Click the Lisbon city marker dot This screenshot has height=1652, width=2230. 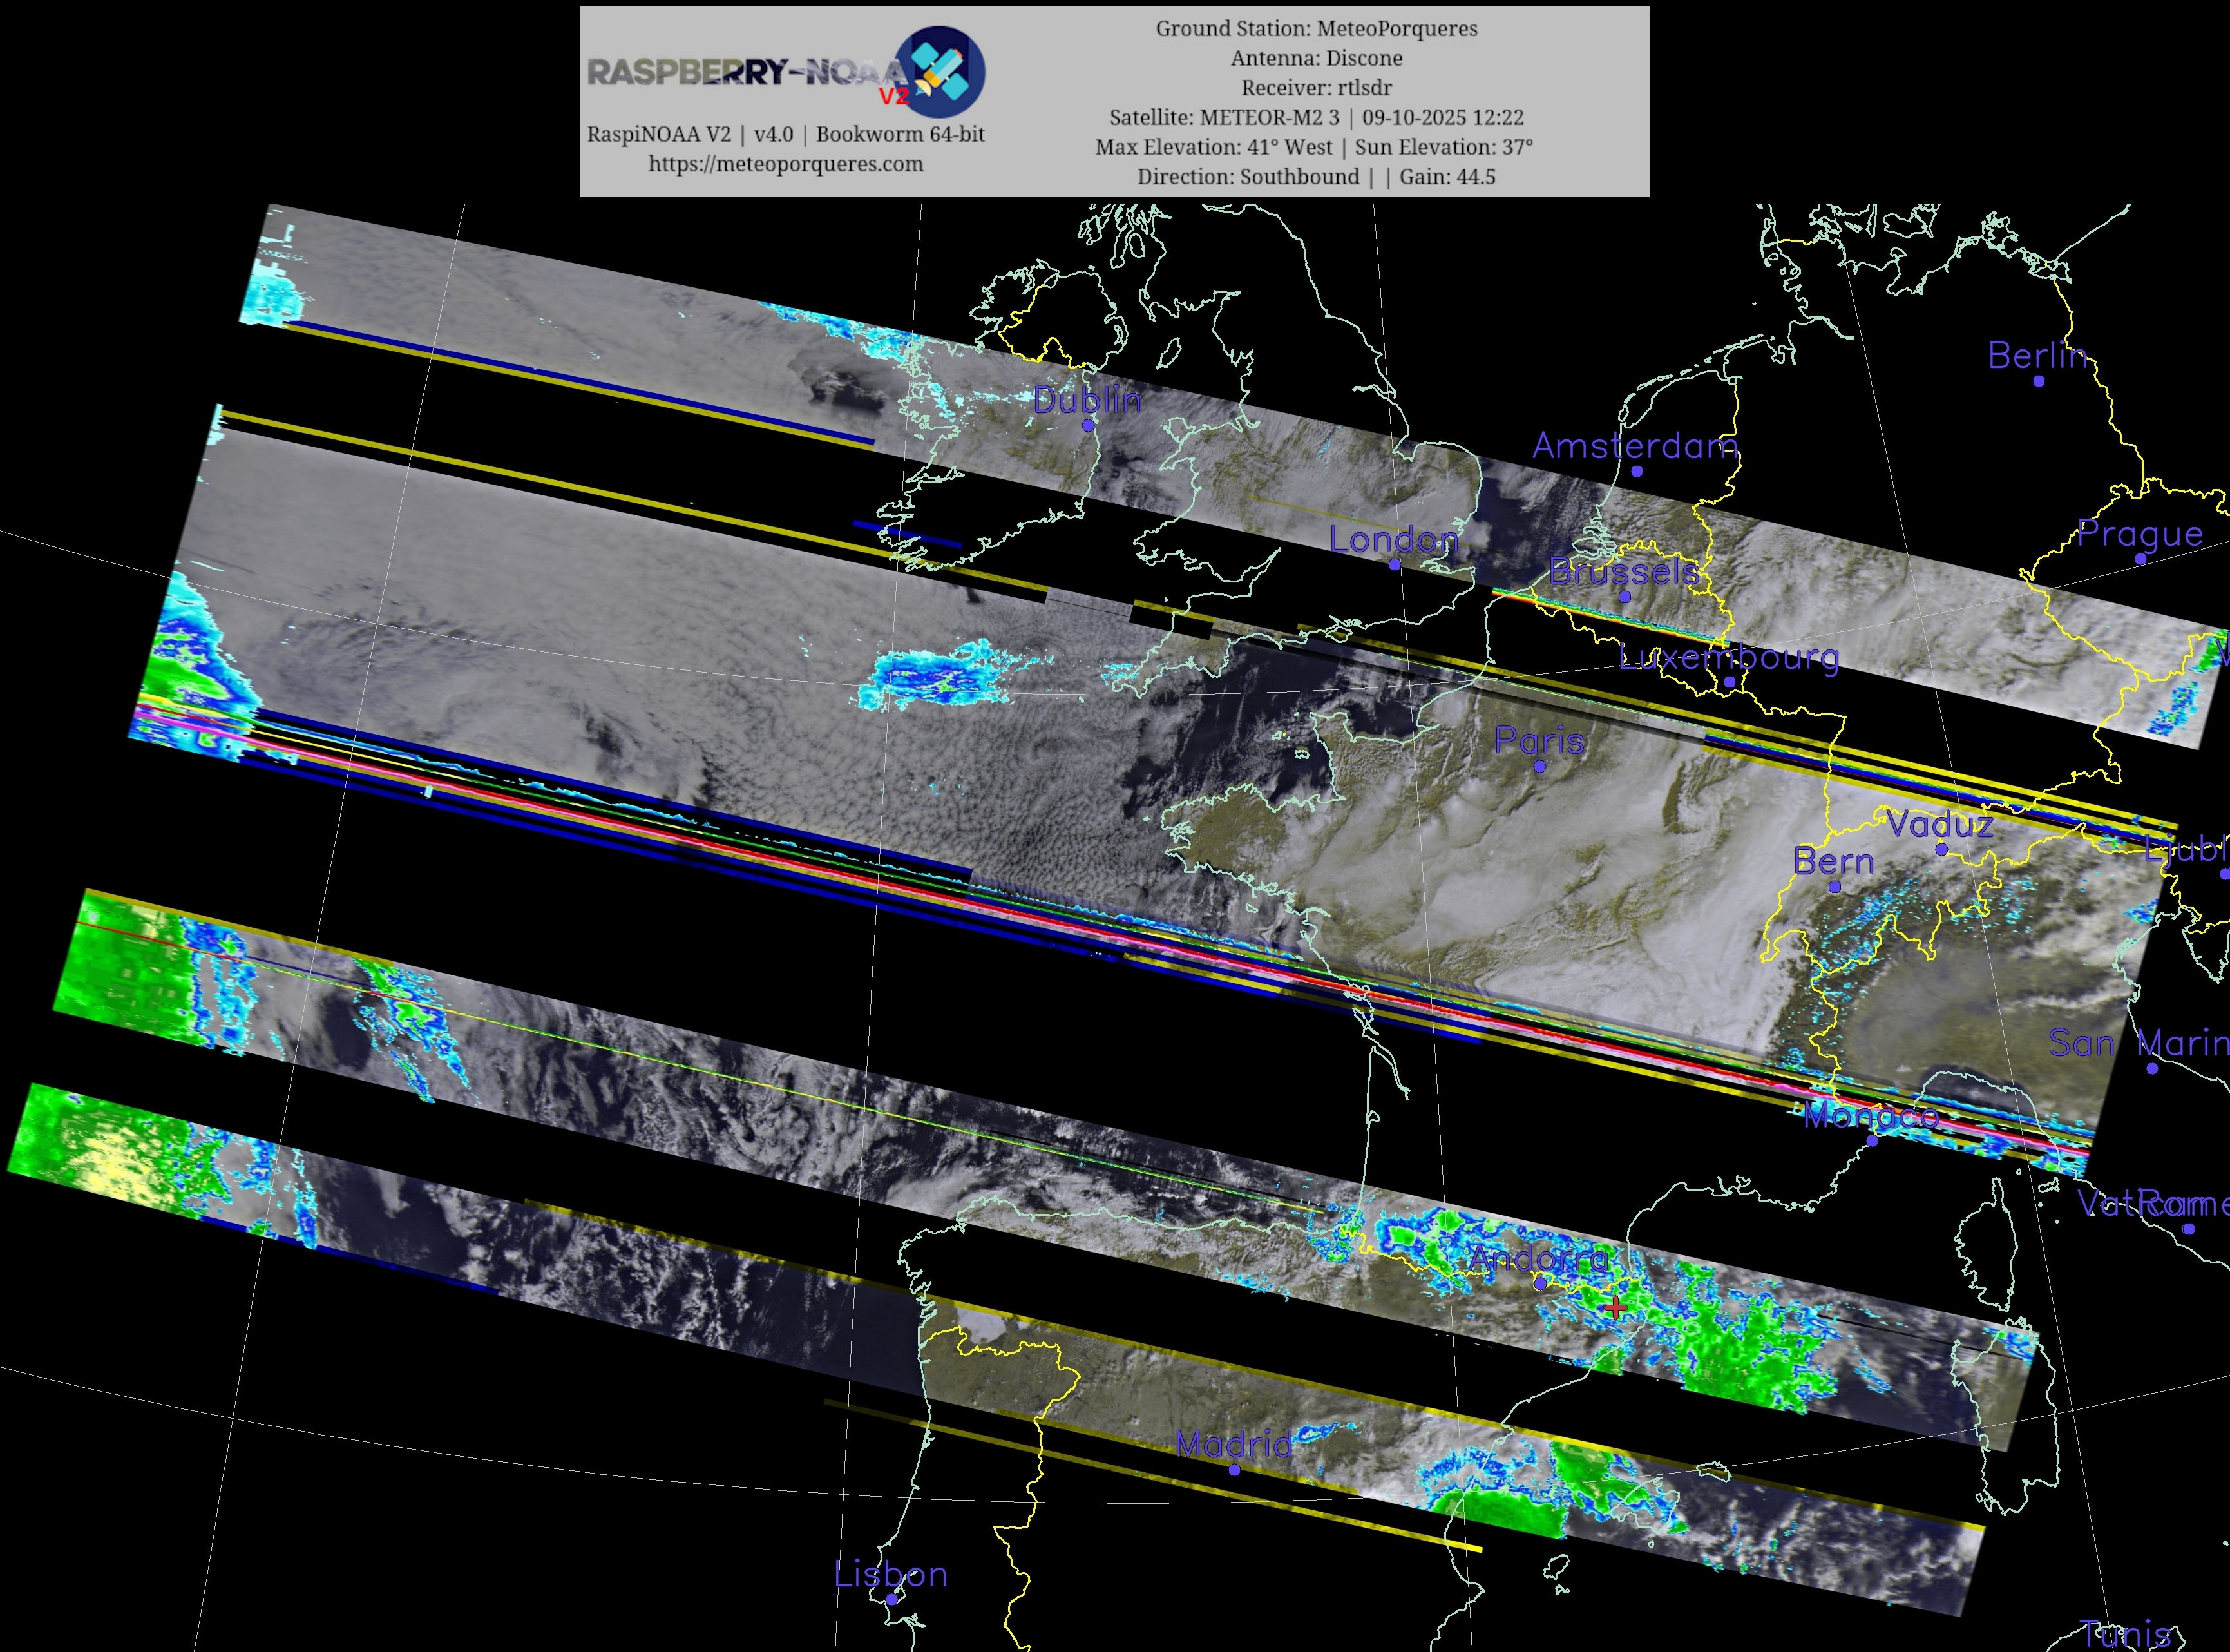pyautogui.click(x=891, y=1599)
